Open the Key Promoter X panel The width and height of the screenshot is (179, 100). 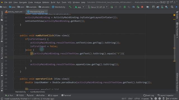click(x=177, y=30)
